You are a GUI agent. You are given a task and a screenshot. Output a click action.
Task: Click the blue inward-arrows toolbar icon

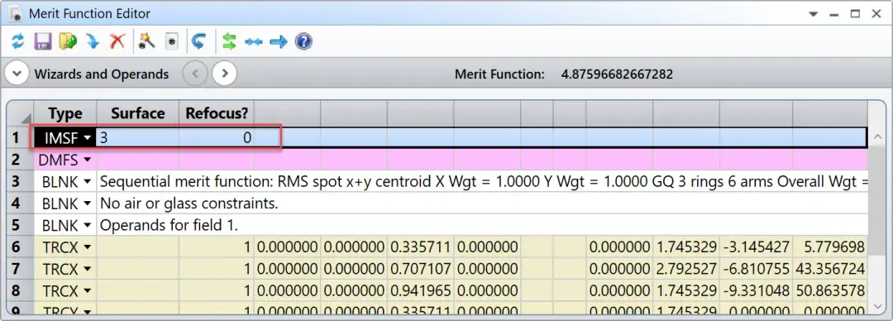254,41
